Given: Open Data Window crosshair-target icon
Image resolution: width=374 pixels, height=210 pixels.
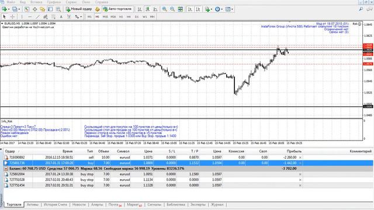Looking at the screenshot, I should click(35, 9).
